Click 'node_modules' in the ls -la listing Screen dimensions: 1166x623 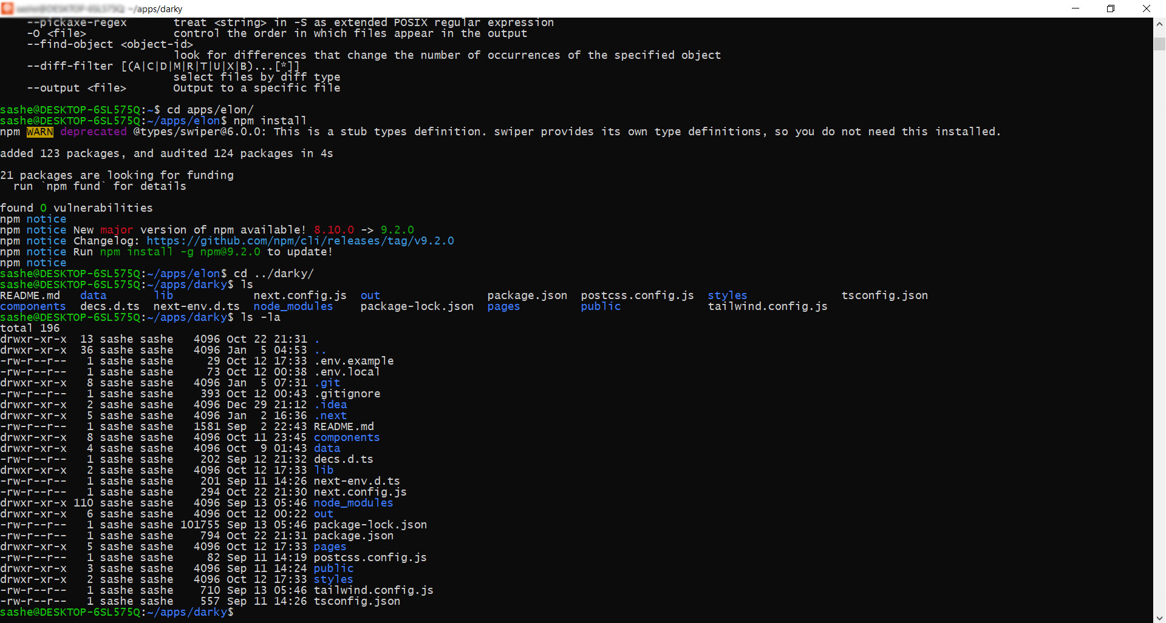pyautogui.click(x=353, y=503)
